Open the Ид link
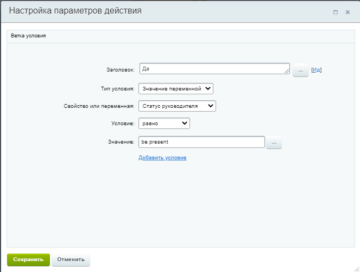The image size is (360, 272). tap(317, 70)
